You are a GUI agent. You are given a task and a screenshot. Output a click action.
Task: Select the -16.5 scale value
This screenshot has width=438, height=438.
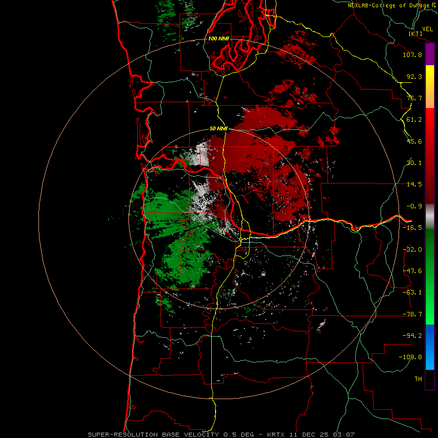coord(412,228)
